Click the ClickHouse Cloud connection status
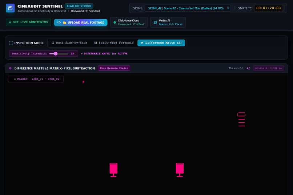 coord(129,22)
